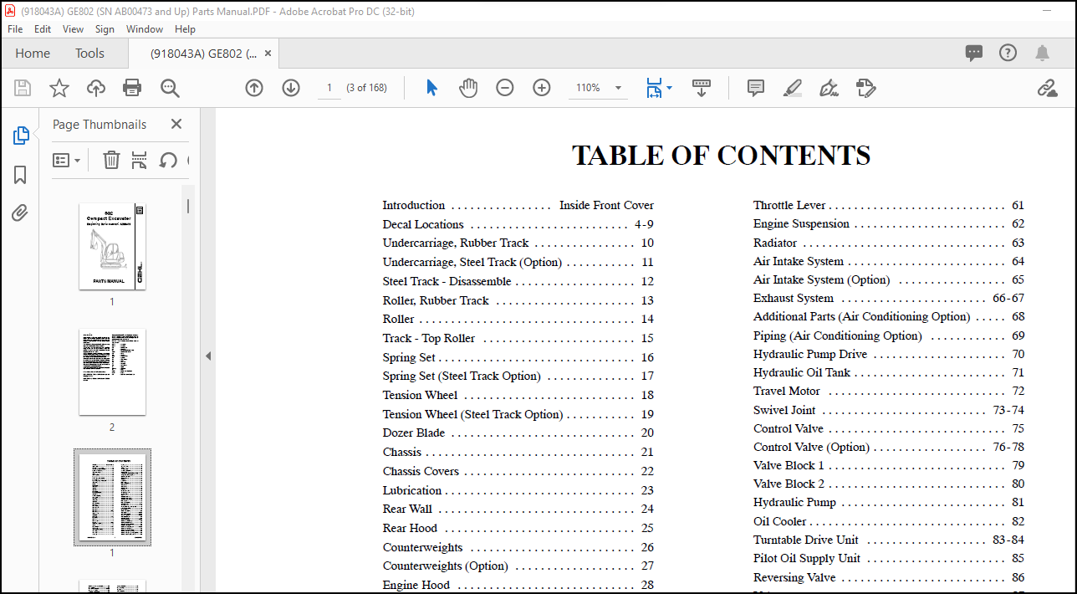Click the Reversing Valve entry
This screenshot has width=1077, height=594.
[889, 577]
